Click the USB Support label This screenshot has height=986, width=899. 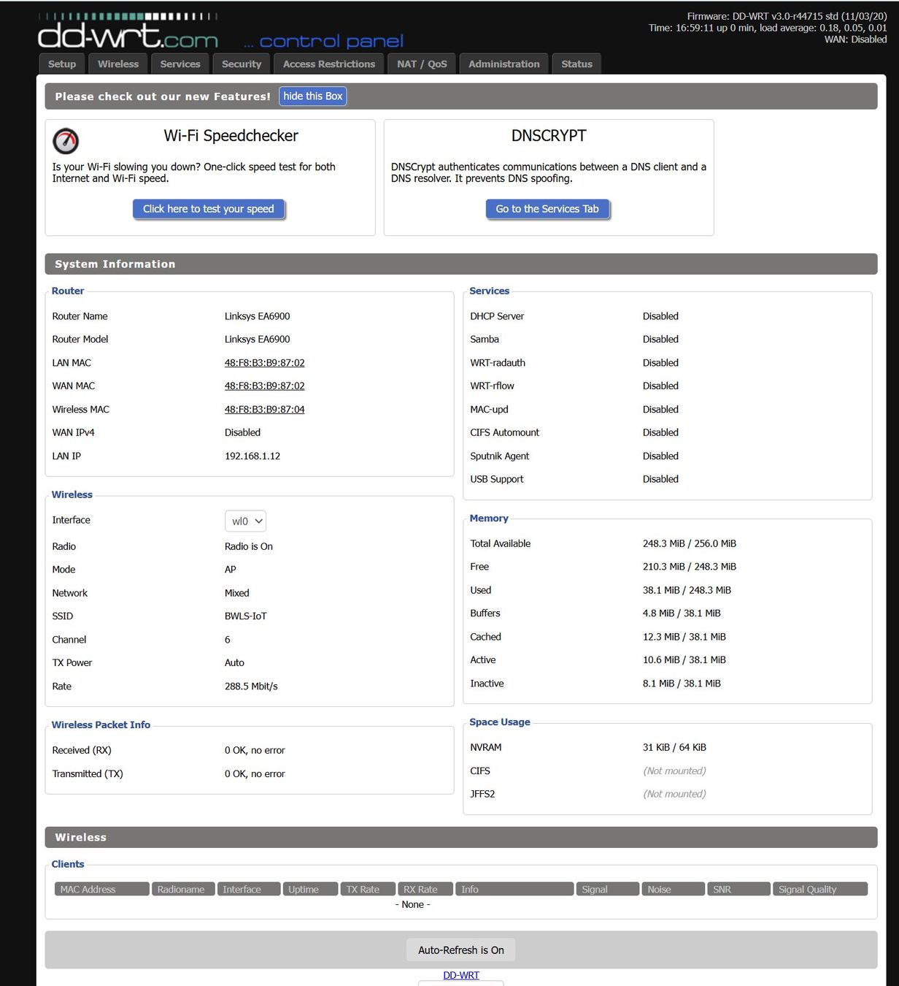pyautogui.click(x=497, y=479)
